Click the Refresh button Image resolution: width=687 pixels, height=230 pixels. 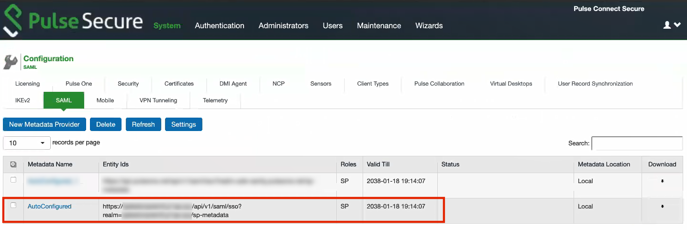pyautogui.click(x=144, y=124)
